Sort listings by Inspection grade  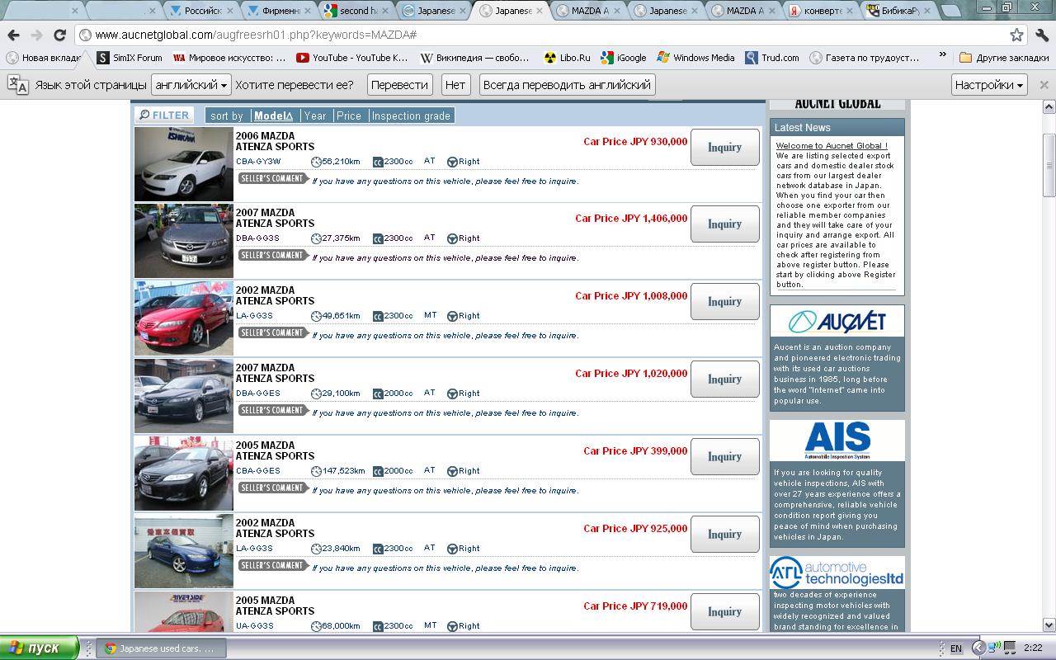(x=411, y=115)
